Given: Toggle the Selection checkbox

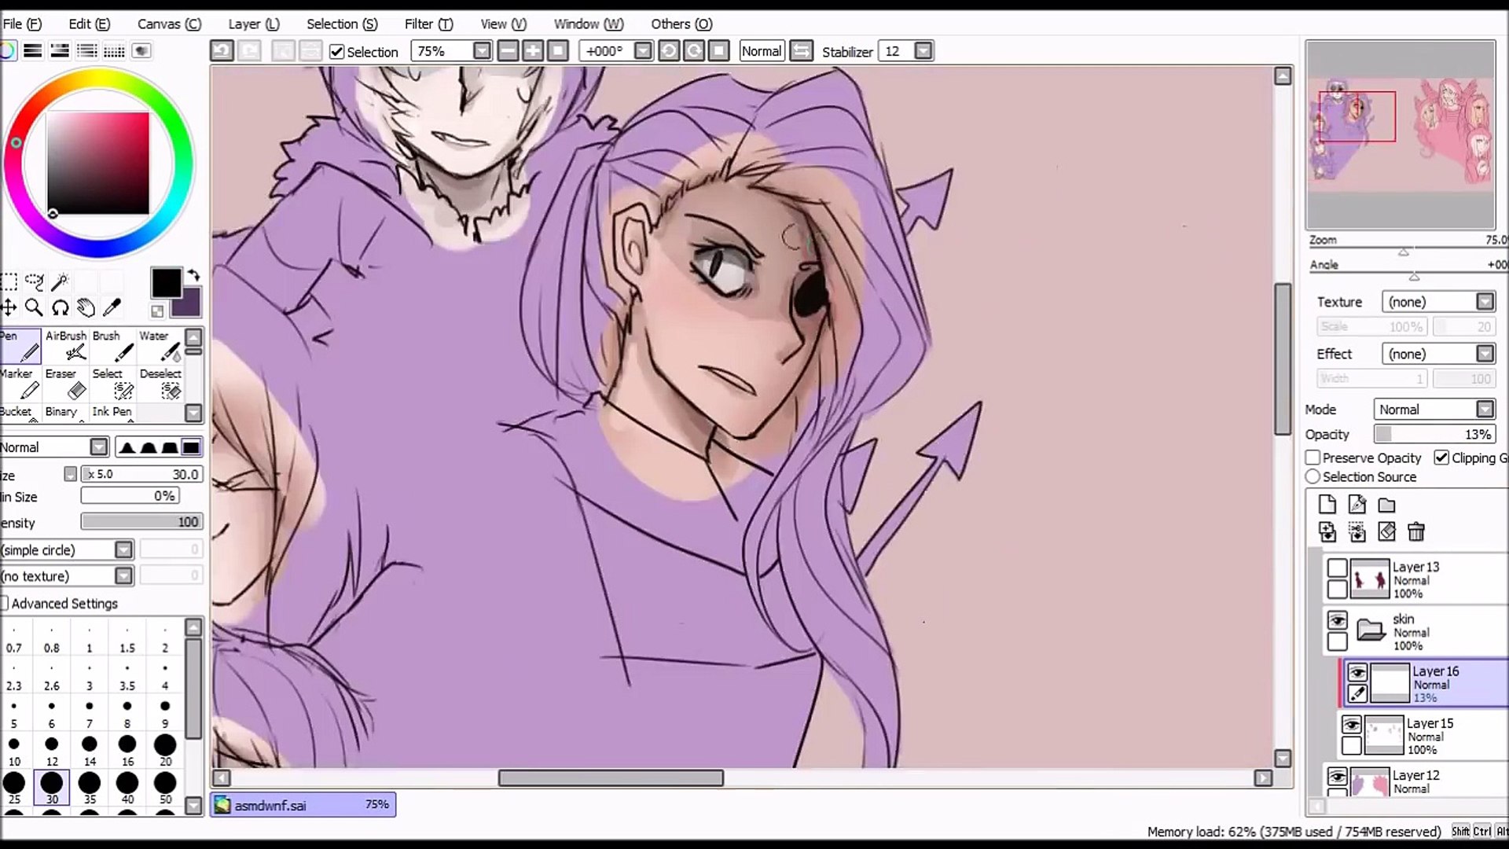Looking at the screenshot, I should tap(336, 52).
